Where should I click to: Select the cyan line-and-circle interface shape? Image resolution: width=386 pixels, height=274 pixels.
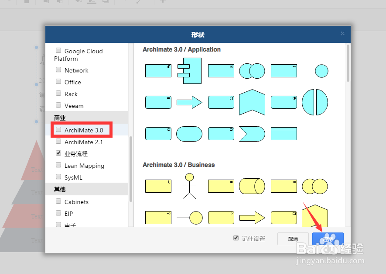[315, 71]
